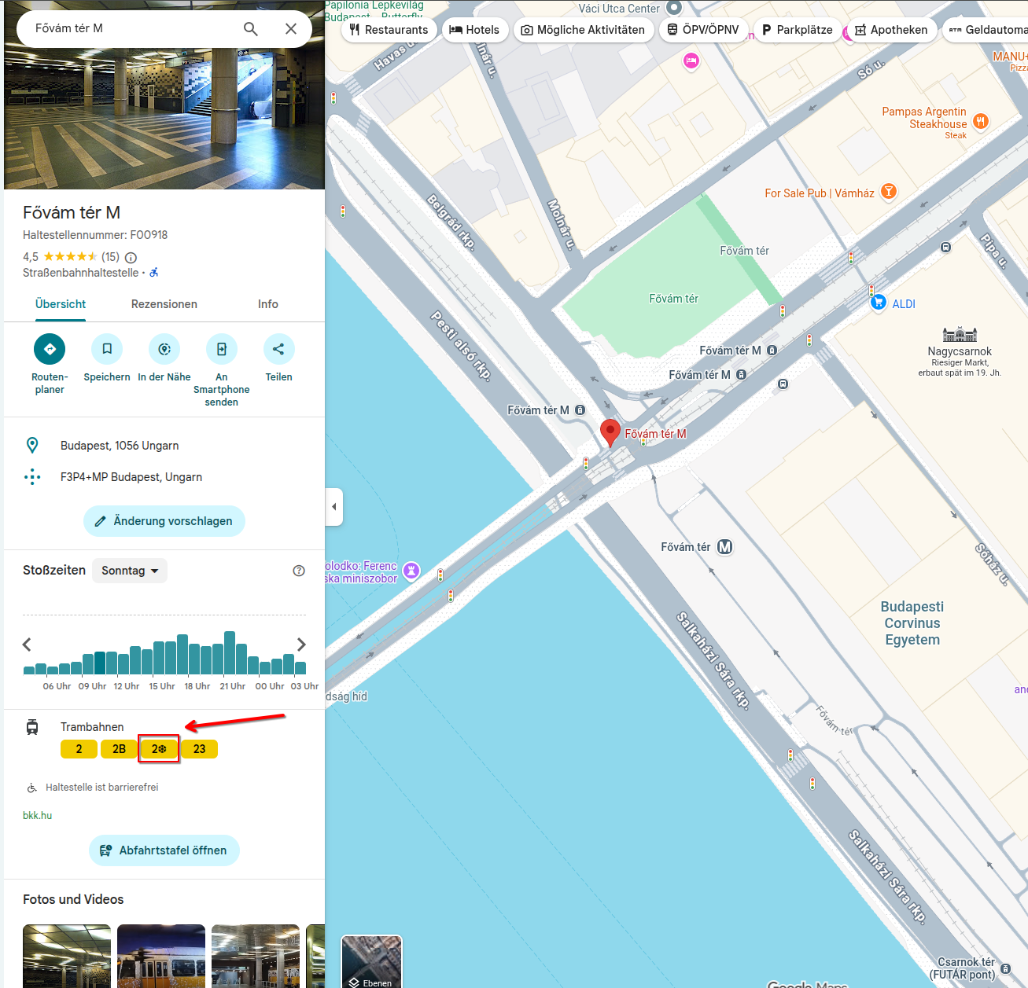The width and height of the screenshot is (1028, 988).
Task: Click An Smartphone senden icon
Action: click(x=222, y=349)
